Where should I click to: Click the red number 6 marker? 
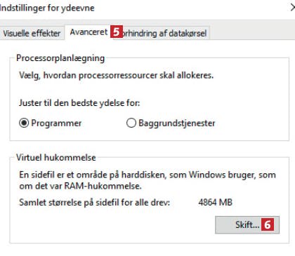click(x=268, y=224)
